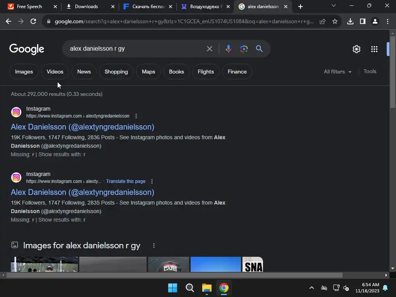The image size is (396, 297).
Task: Open a new browser tab
Action: point(300,7)
